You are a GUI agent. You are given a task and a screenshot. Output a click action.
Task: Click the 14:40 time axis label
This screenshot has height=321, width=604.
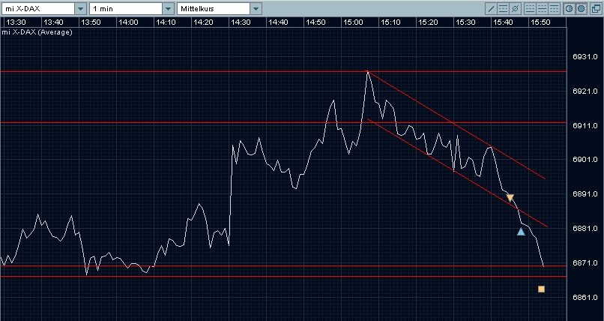(278, 22)
